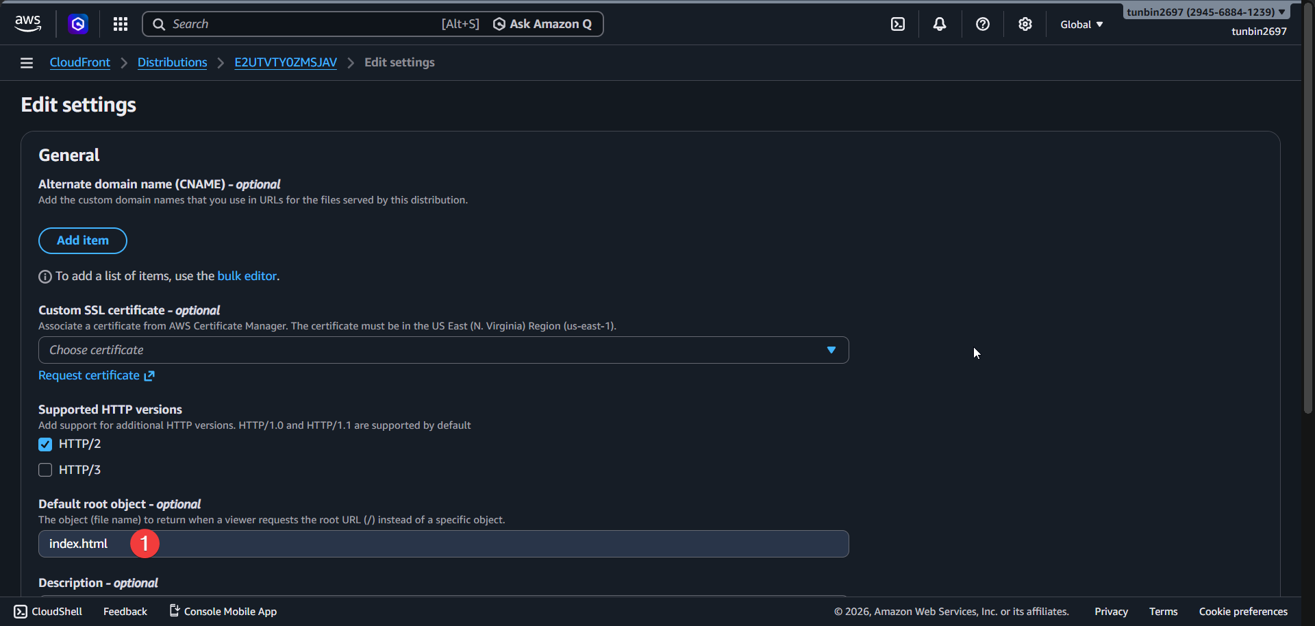1315x626 pixels.
Task: Click the Add item button
Action: coord(82,240)
